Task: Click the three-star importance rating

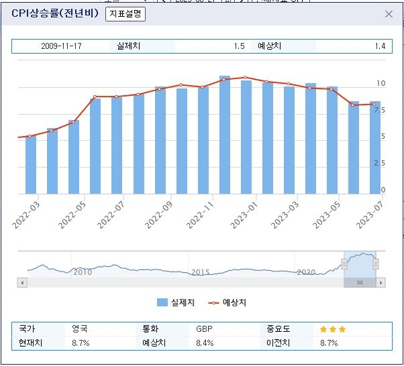Action: pyautogui.click(x=333, y=329)
